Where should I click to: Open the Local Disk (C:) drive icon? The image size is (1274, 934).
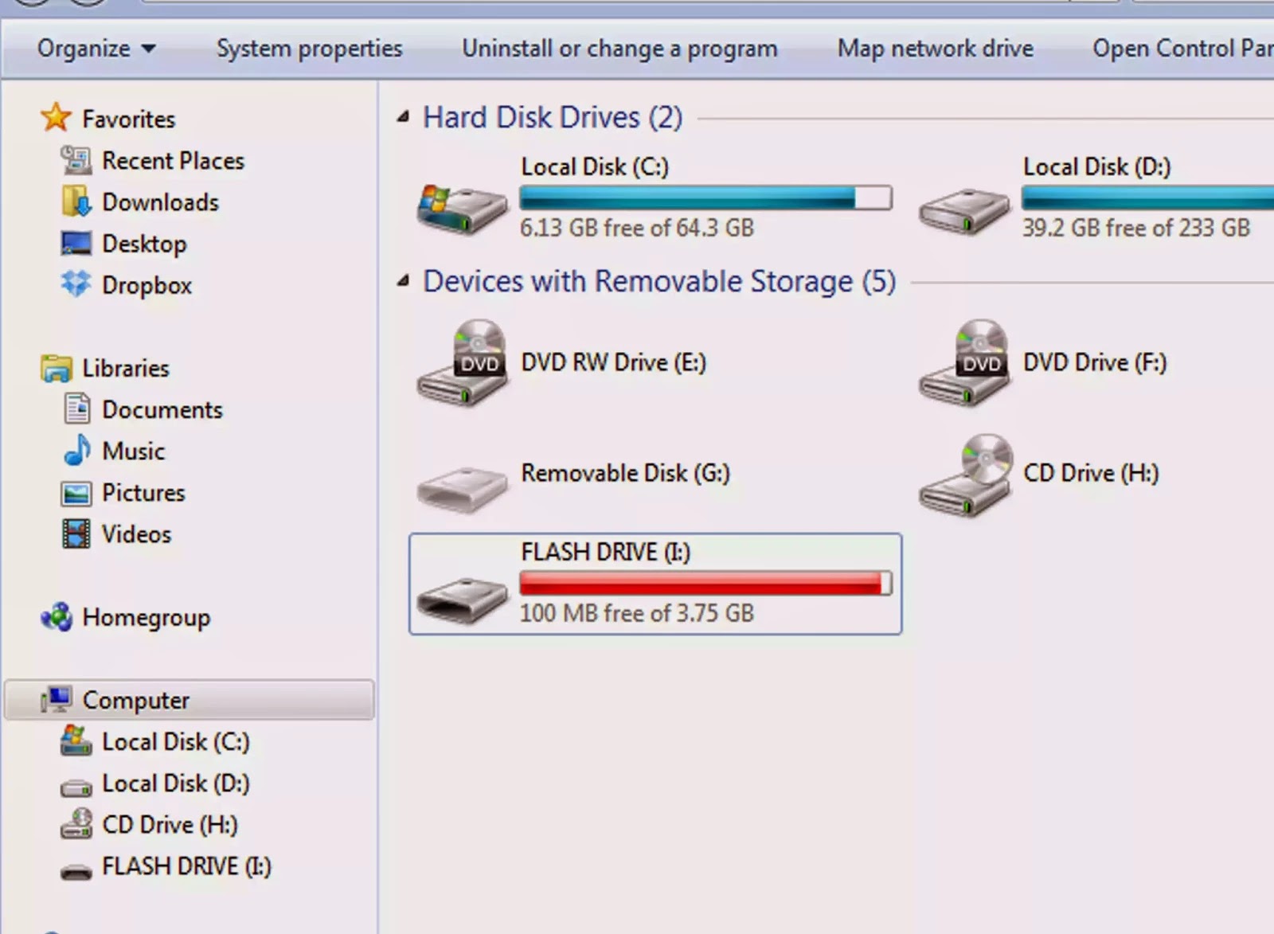[x=462, y=209]
